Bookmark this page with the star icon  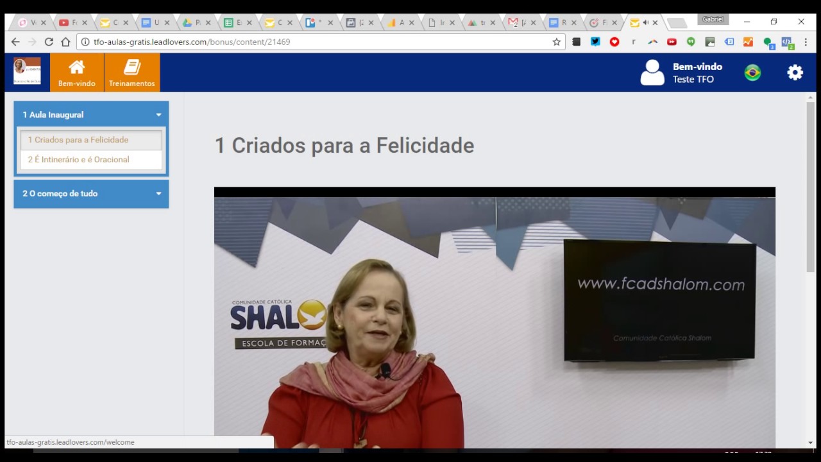click(x=556, y=42)
